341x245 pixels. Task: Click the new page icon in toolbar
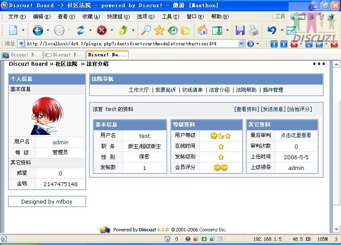(x=13, y=30)
